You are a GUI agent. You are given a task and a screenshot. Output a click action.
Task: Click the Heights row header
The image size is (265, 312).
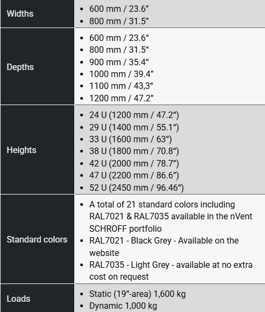tap(37, 150)
